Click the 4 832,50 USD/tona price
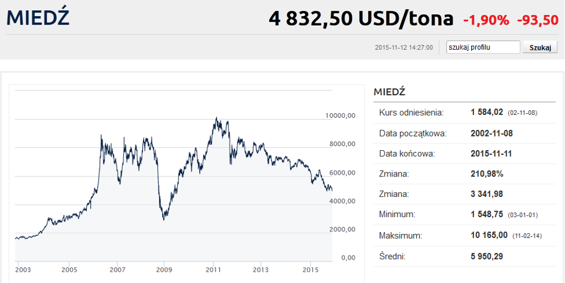565x283 pixels. click(x=361, y=19)
